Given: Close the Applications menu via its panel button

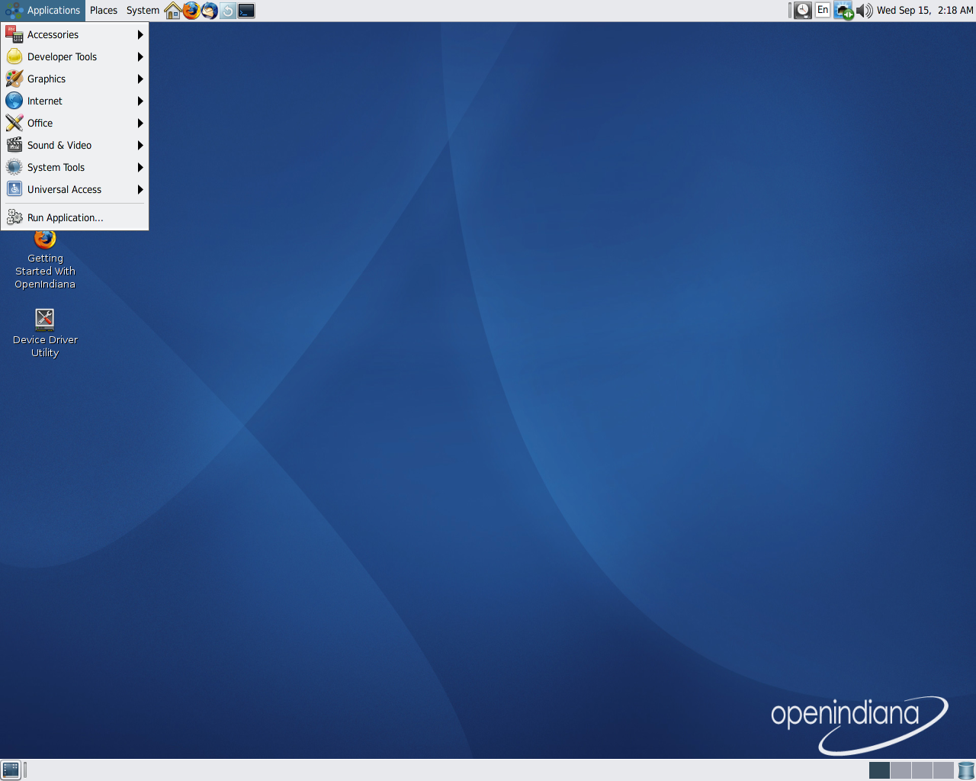Looking at the screenshot, I should [43, 11].
